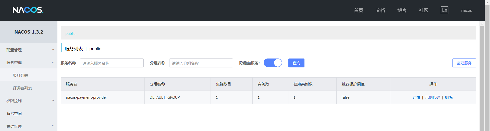Select the public namespace tab

tap(70, 34)
